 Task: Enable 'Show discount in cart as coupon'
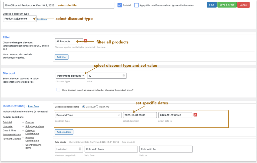point(58,89)
